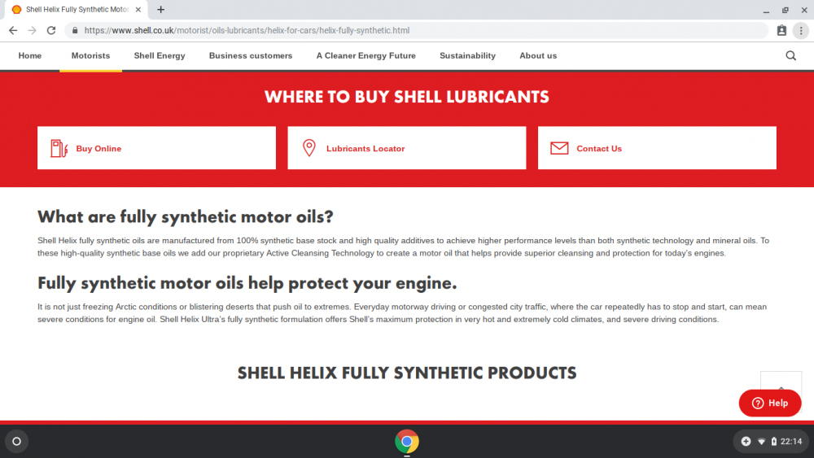Click the red Help button
Screen dimensions: 814x458
click(770, 403)
